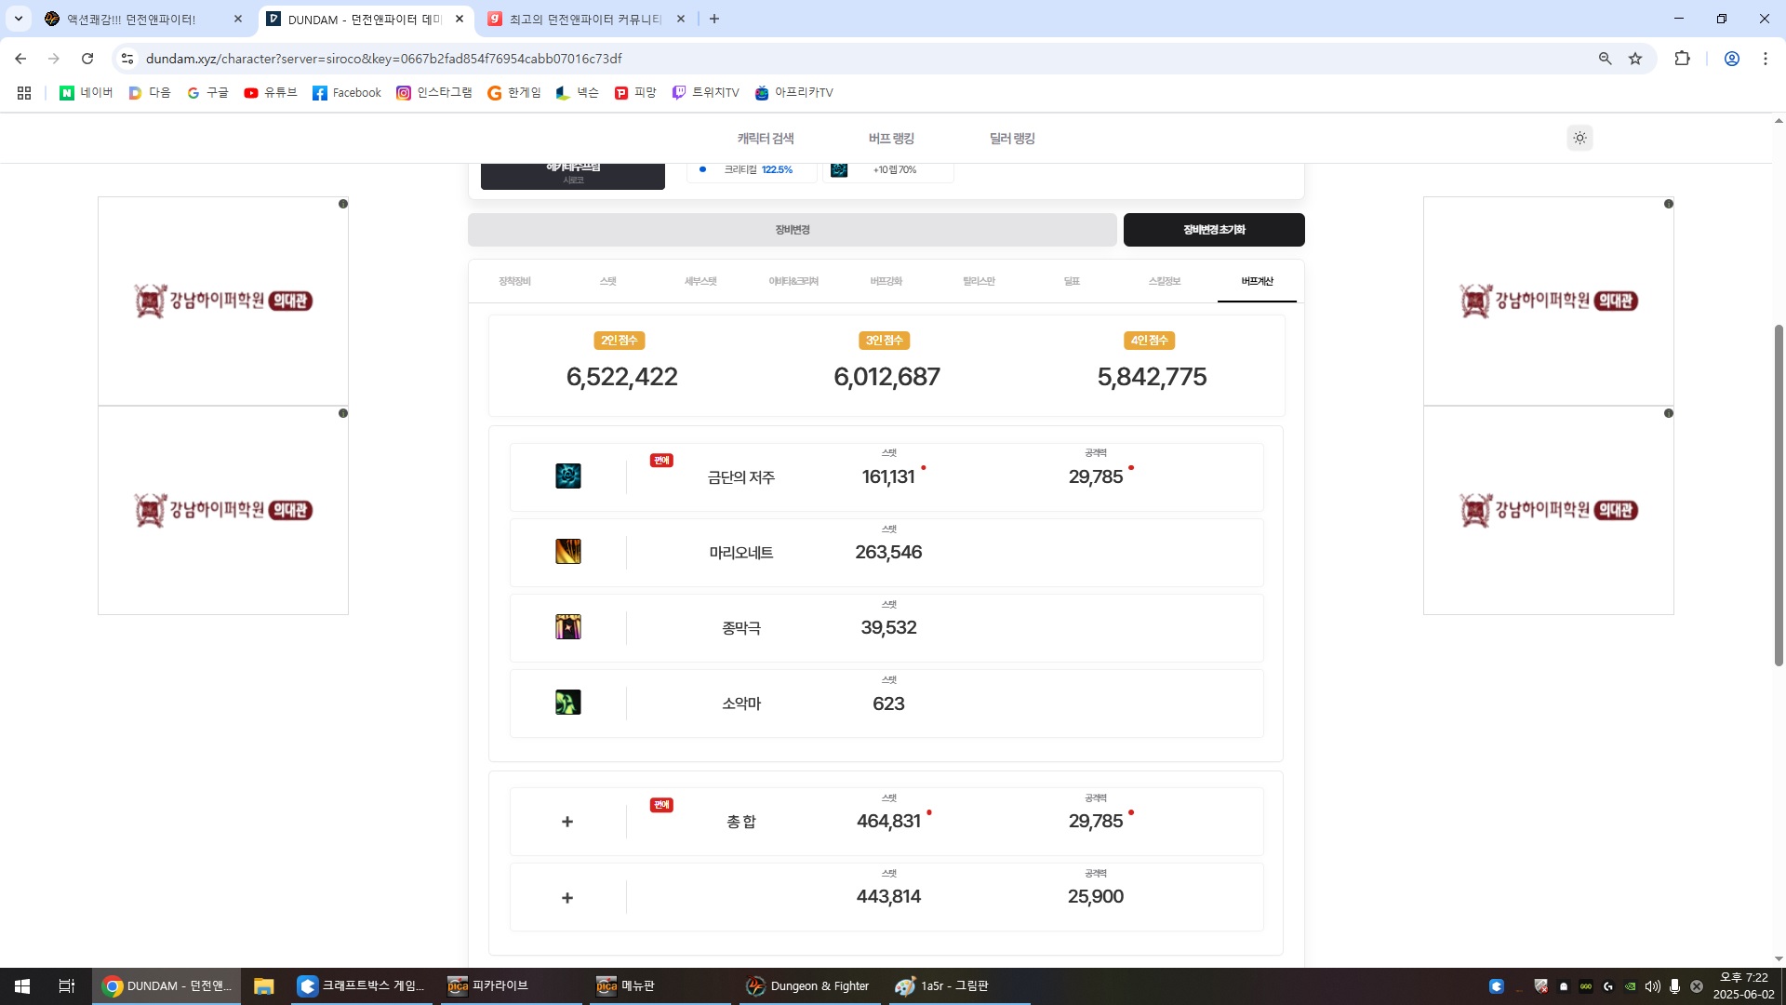Switch to the 딜표 tab
Screen dimensions: 1786x1005
click(x=1072, y=281)
